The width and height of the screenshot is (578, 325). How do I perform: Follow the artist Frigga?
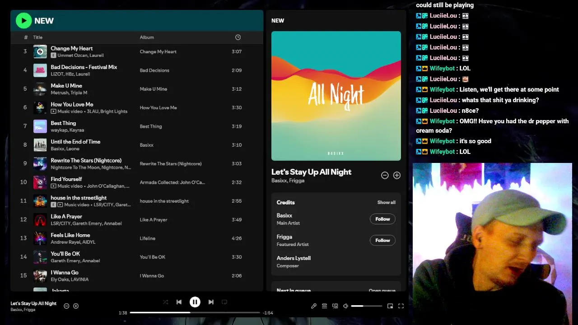[x=382, y=240]
